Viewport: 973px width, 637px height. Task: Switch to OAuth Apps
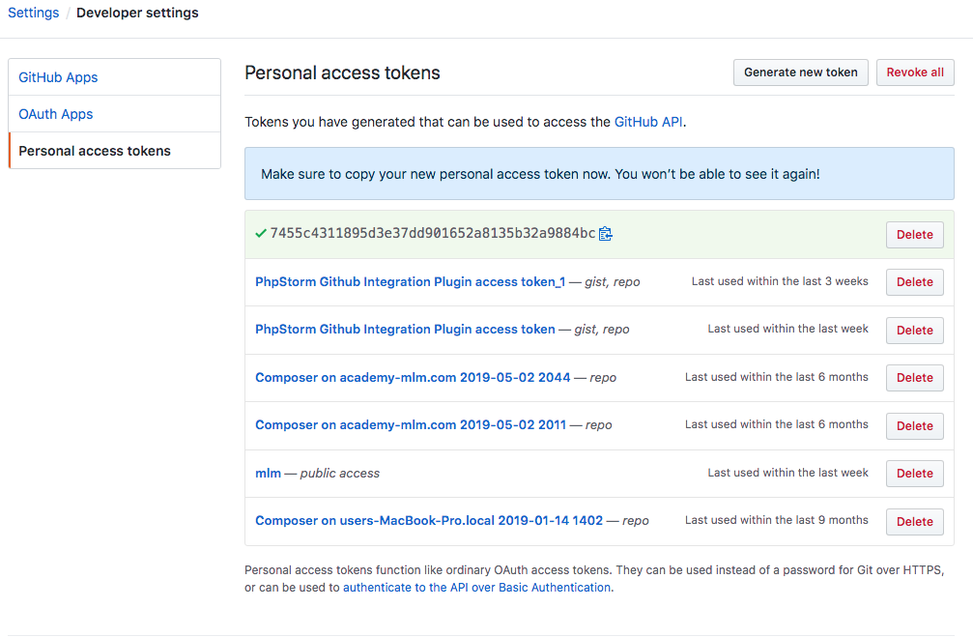(55, 113)
